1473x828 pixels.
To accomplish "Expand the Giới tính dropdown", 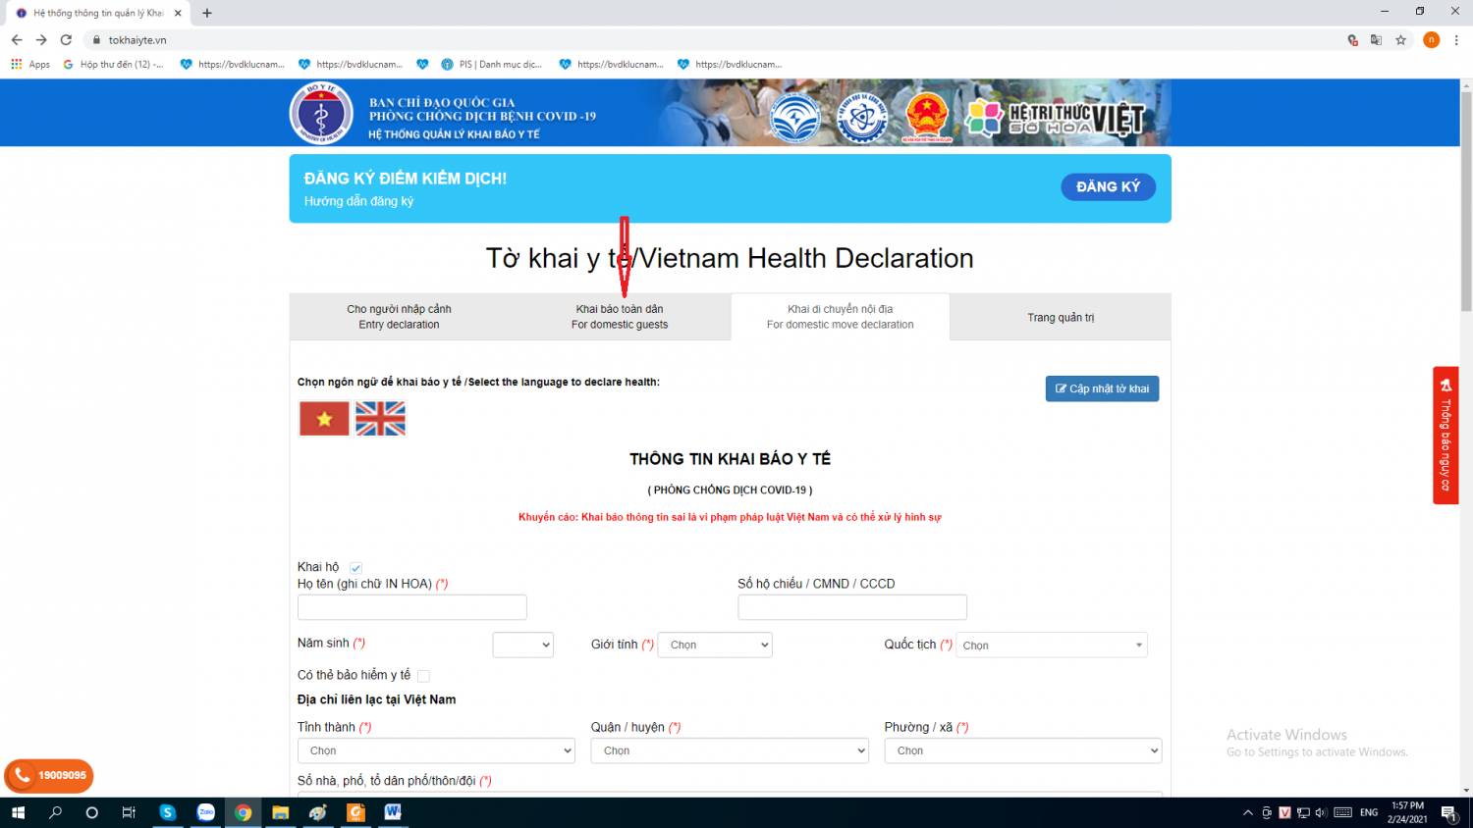I will [715, 645].
